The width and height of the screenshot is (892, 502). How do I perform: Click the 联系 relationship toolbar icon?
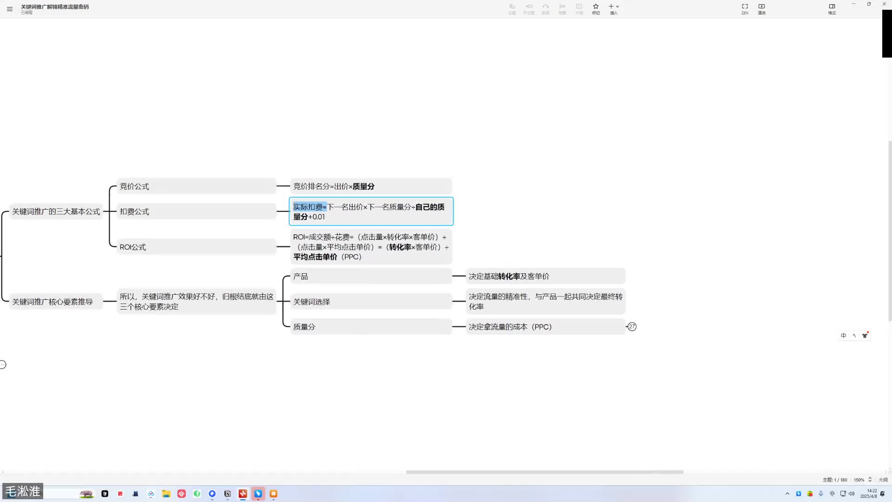[545, 8]
